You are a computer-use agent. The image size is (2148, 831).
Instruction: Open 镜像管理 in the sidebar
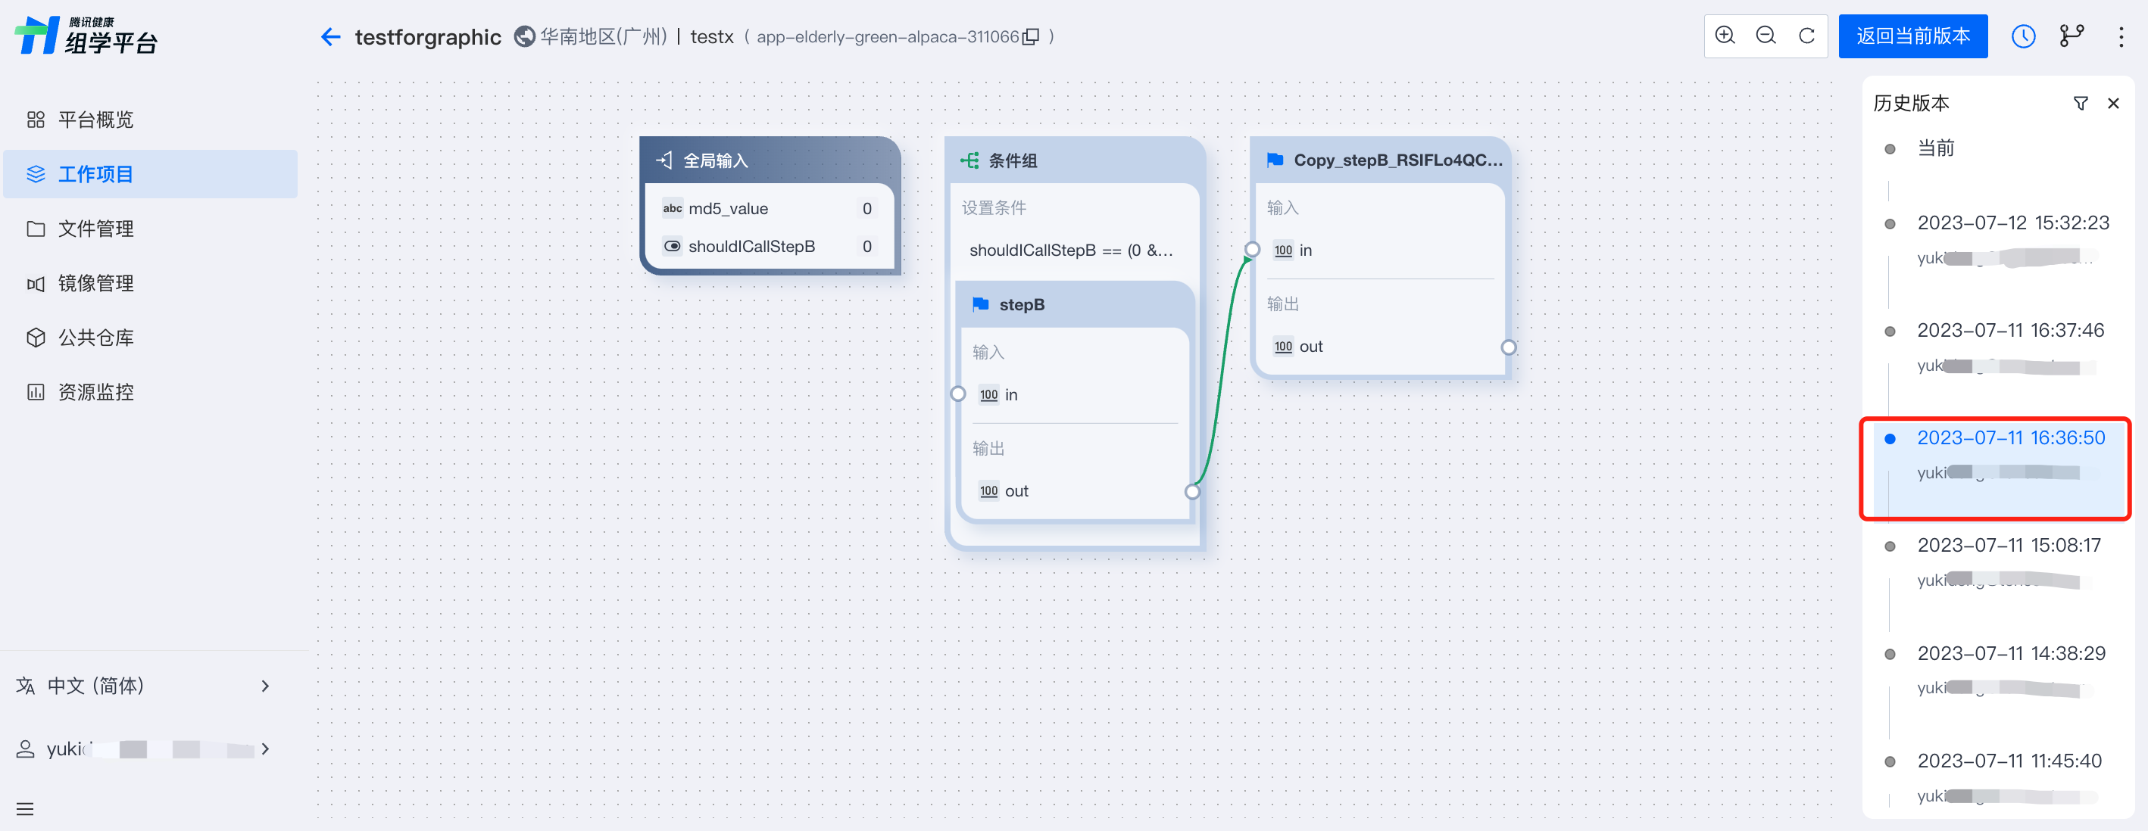(x=96, y=283)
